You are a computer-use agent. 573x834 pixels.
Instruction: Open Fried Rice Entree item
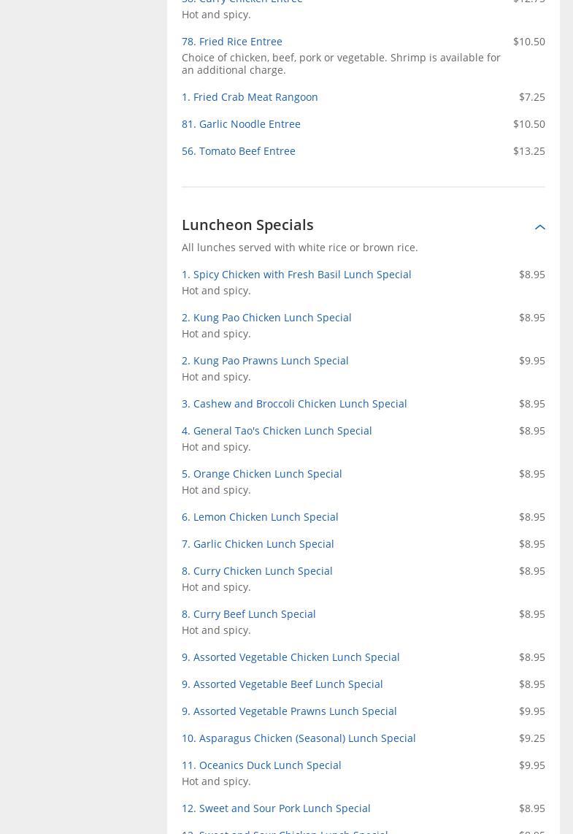coord(231,42)
